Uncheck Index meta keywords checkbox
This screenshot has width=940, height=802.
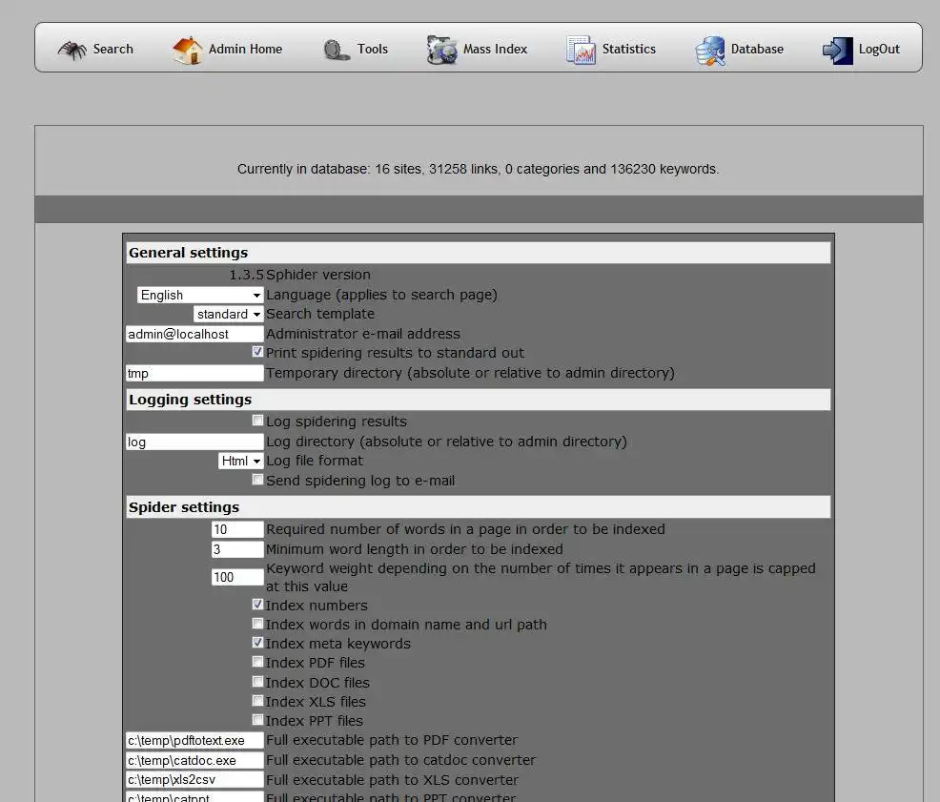pyautogui.click(x=257, y=643)
